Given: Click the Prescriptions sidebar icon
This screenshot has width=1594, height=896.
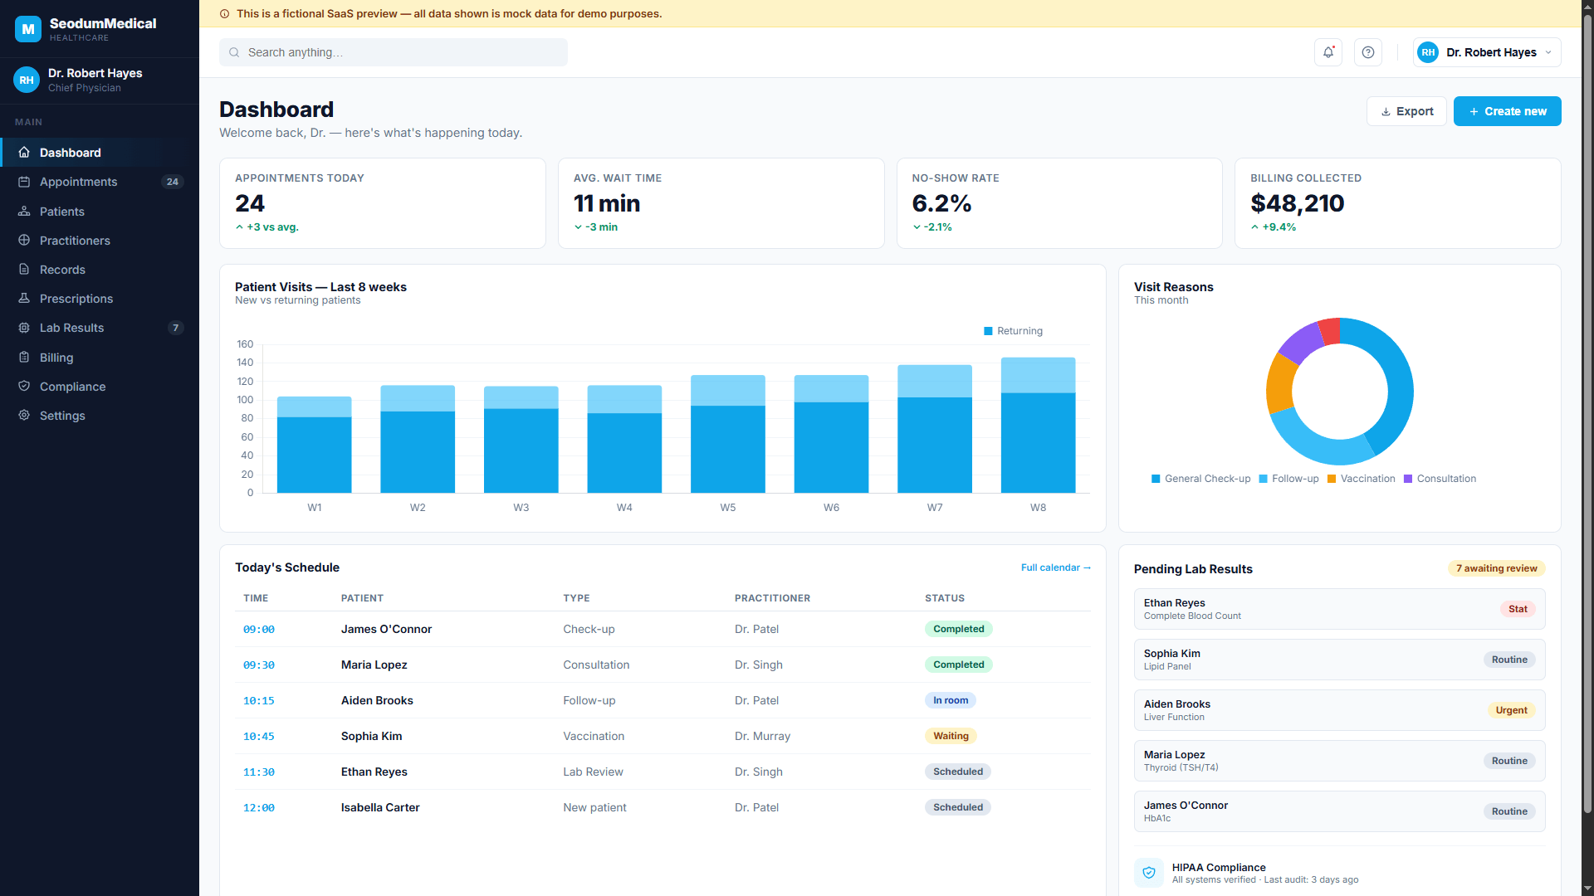Looking at the screenshot, I should (24, 299).
